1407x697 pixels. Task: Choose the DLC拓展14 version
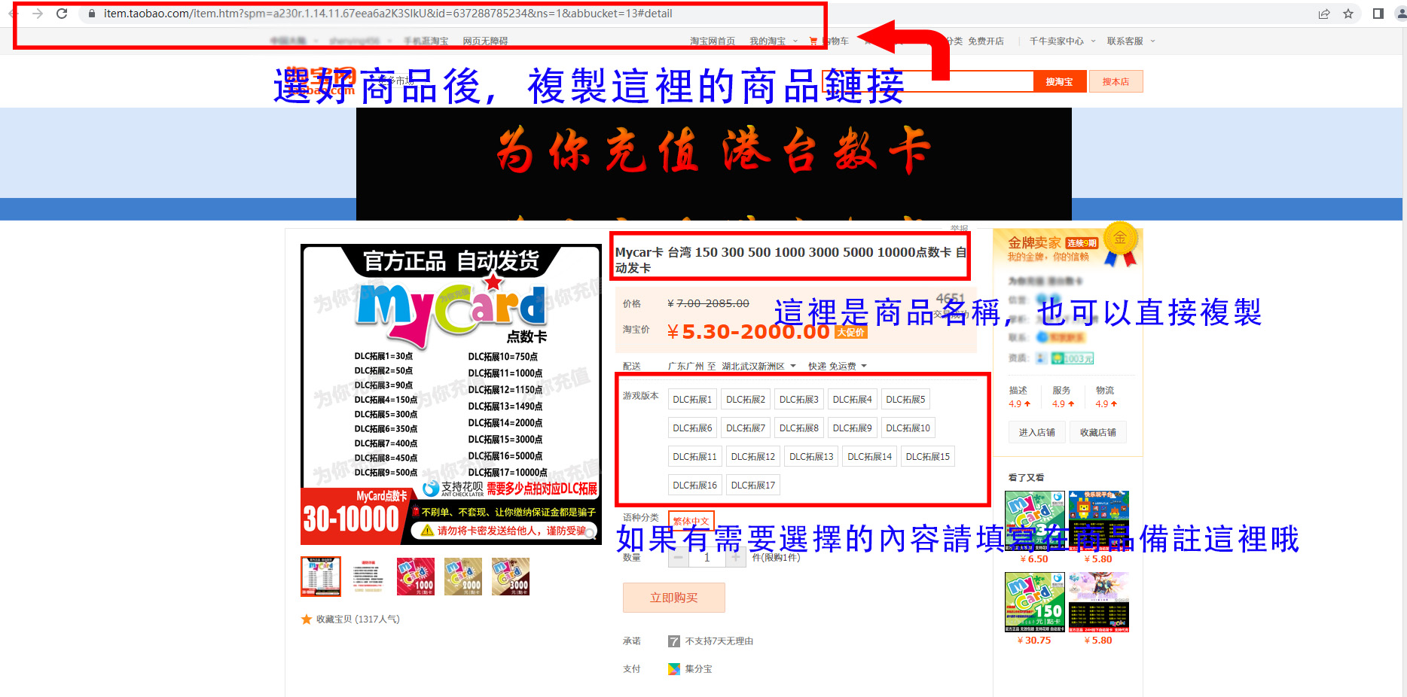[x=869, y=457]
